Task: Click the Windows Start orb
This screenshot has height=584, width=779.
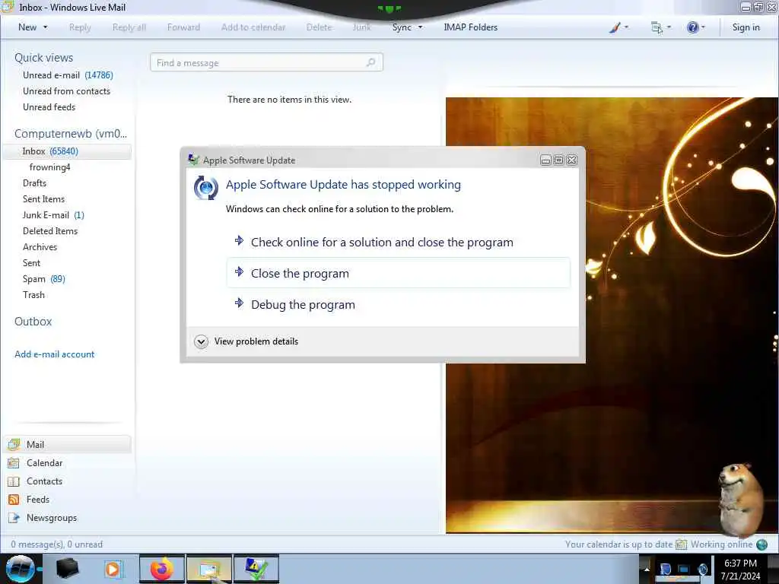Action: pos(21,569)
